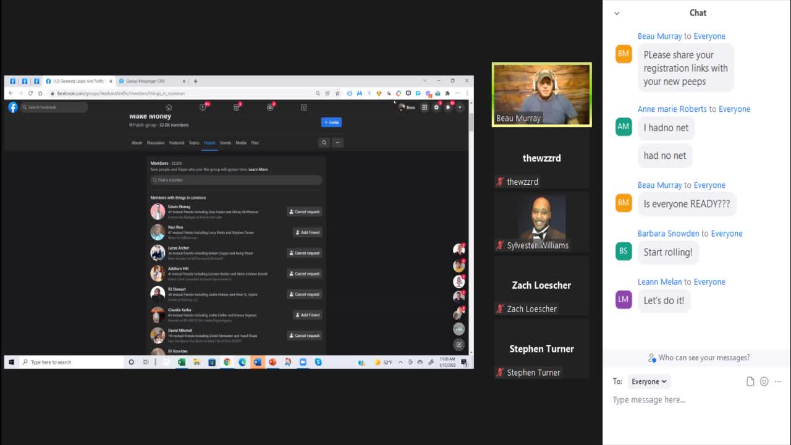Cancel friend request for David Mitchell
Image resolution: width=791 pixels, height=445 pixels.
tap(305, 336)
